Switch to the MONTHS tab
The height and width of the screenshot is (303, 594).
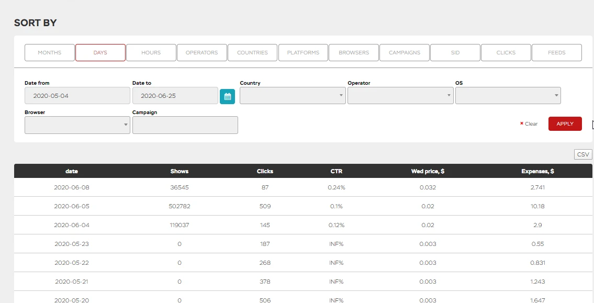coord(50,53)
